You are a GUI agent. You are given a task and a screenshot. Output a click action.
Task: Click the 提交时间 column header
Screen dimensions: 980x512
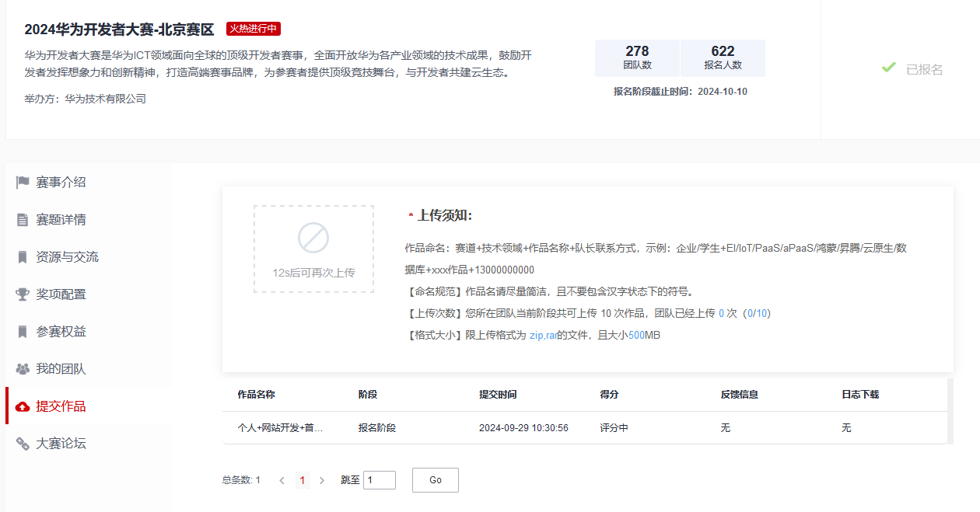point(498,395)
